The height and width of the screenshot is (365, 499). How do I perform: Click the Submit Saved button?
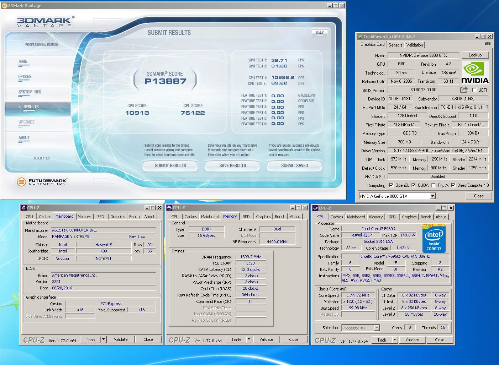[294, 166]
